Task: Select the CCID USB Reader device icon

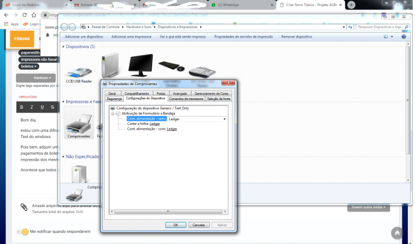Action: tap(79, 73)
